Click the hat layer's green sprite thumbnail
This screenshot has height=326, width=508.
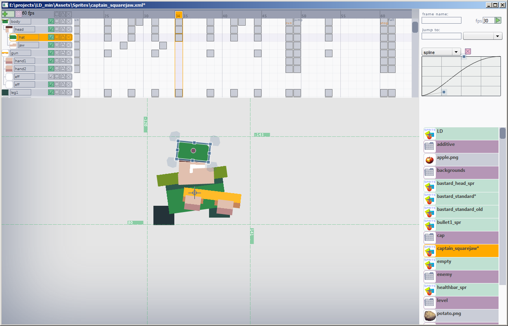(13, 37)
